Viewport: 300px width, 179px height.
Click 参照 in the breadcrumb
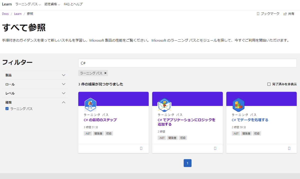[x=30, y=14]
